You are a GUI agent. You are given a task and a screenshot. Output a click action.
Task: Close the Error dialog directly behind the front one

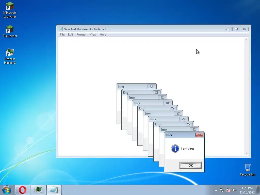(x=194, y=129)
